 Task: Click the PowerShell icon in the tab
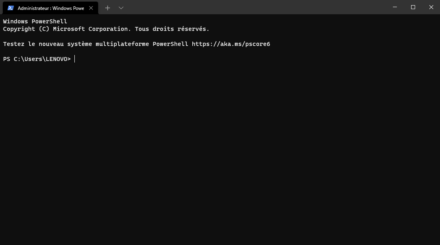click(x=11, y=8)
